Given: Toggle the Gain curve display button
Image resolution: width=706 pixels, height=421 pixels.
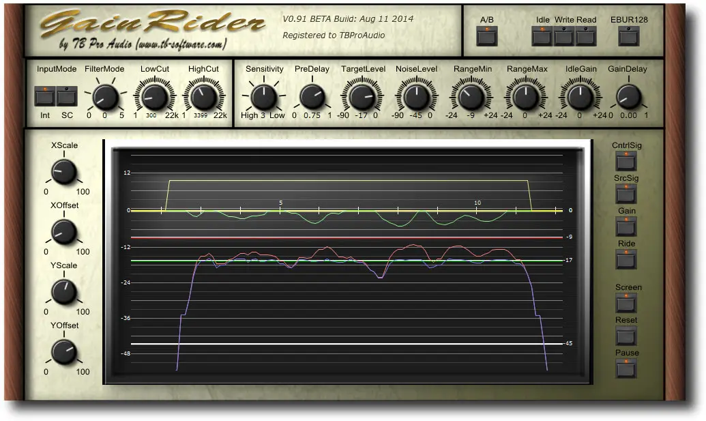Looking at the screenshot, I should tap(626, 227).
